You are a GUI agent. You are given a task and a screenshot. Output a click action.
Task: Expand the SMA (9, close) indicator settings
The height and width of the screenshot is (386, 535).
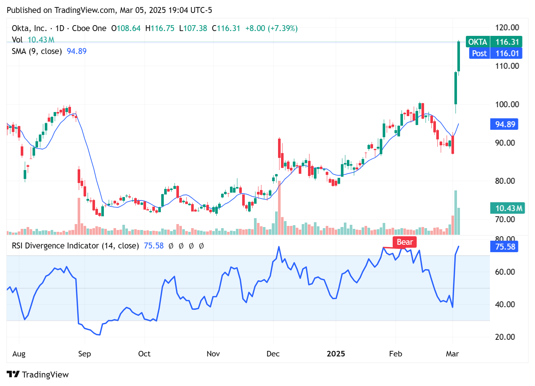37,51
